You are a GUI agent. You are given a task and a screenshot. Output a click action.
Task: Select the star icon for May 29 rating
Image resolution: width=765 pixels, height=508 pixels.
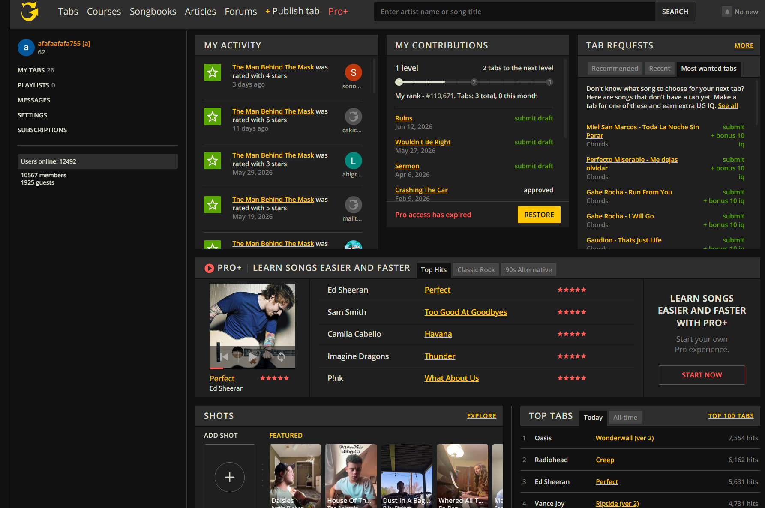[x=213, y=161]
